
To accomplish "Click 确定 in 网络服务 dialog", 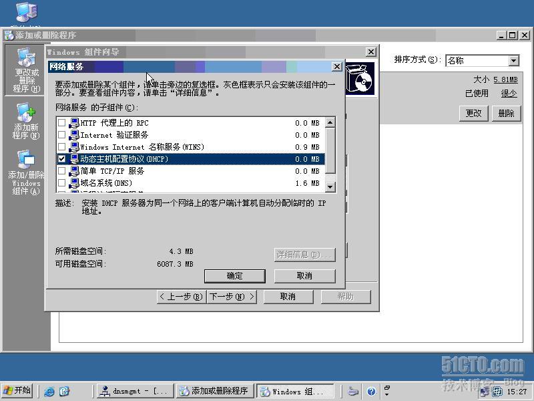I will tap(235, 276).
